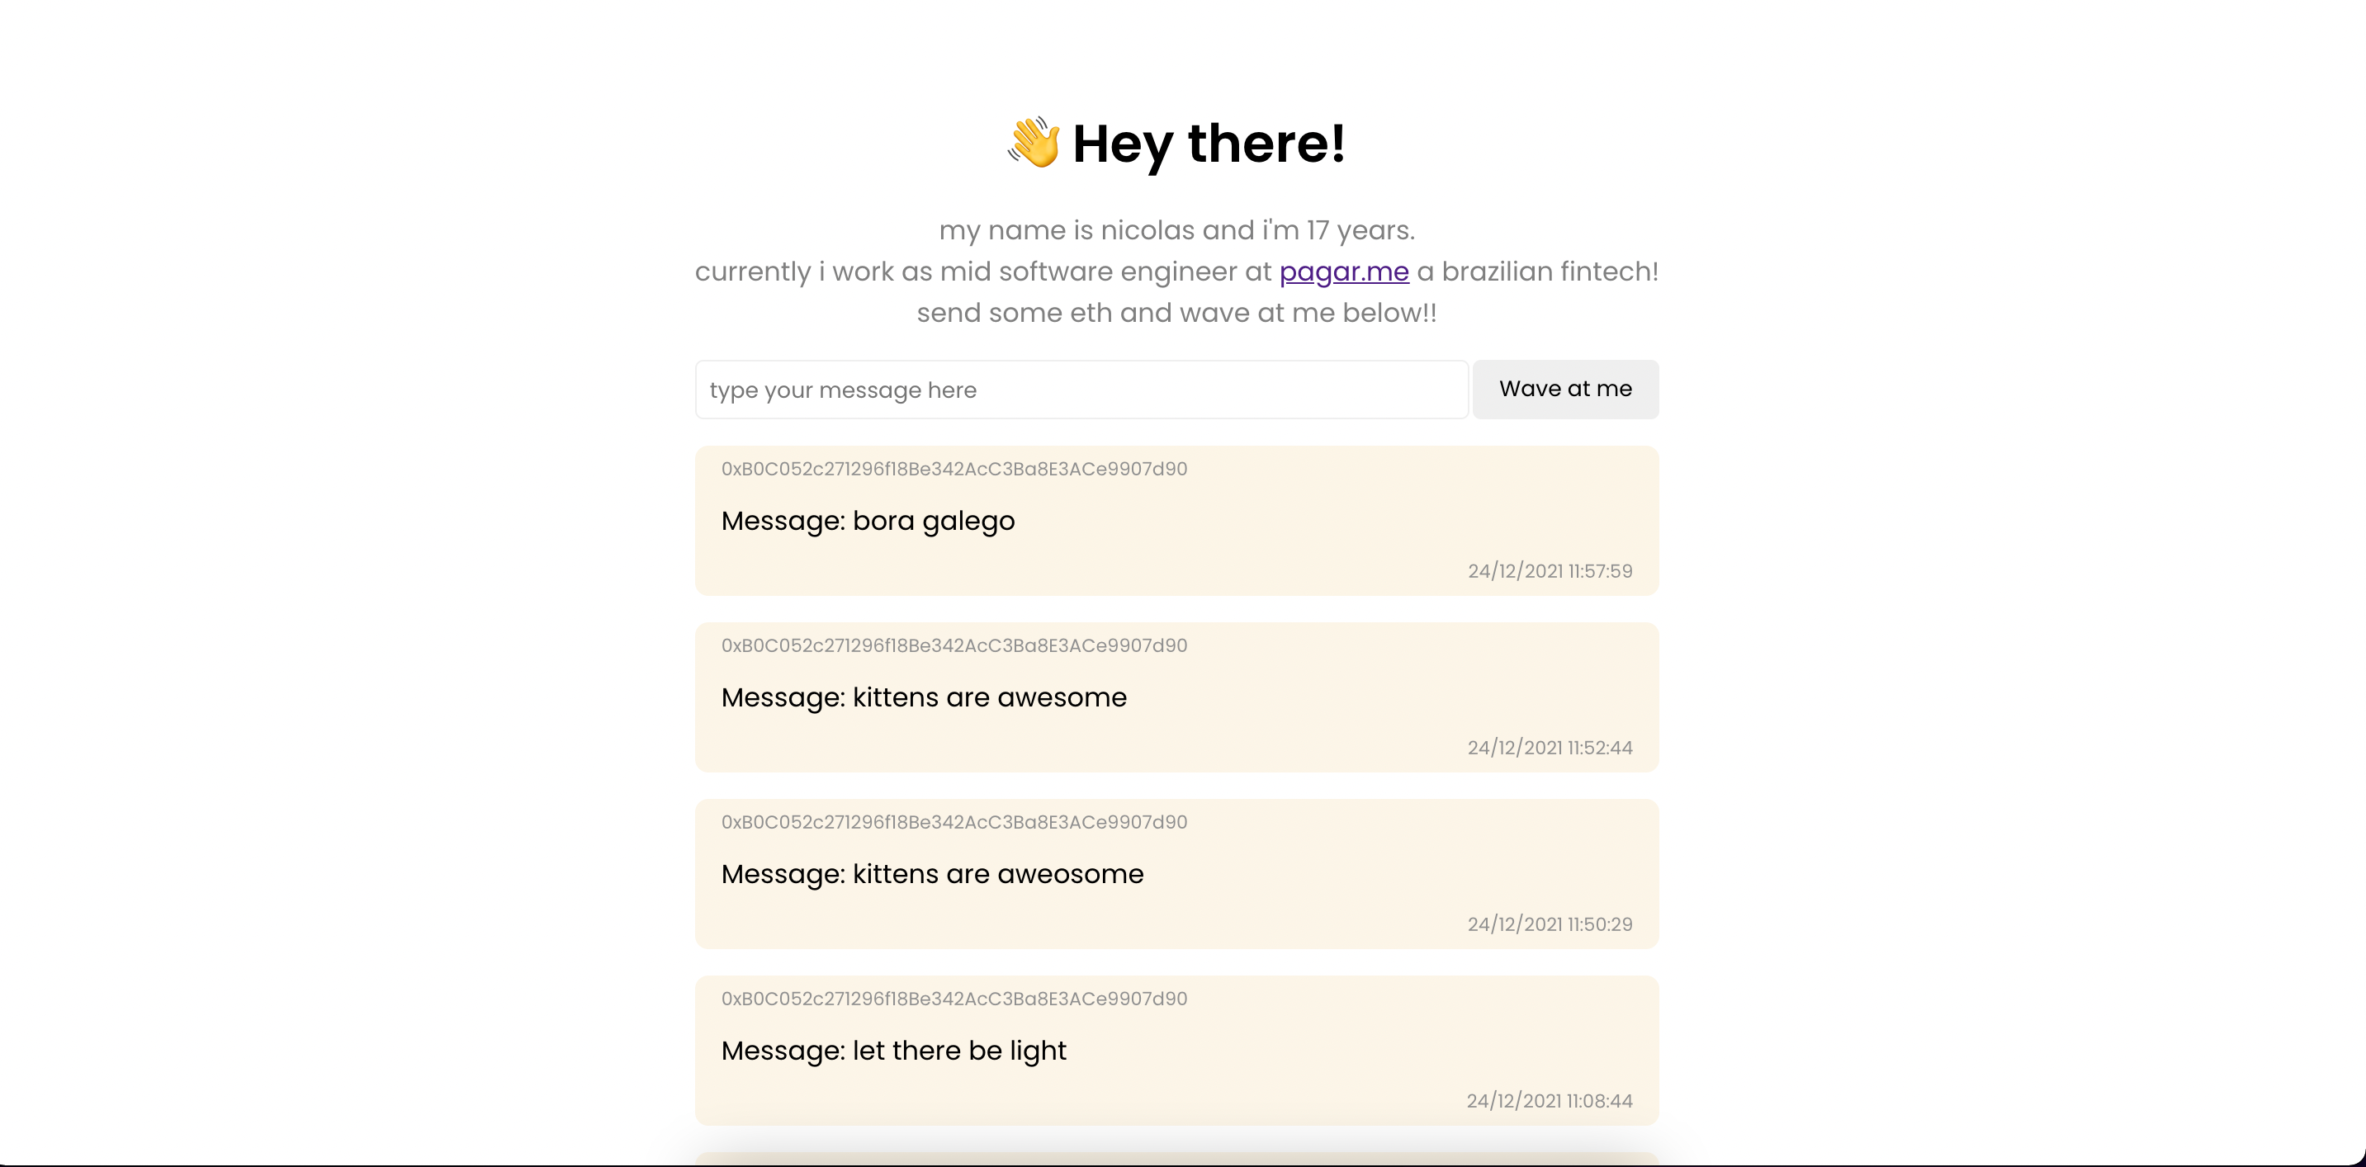Select the 'Hey there!' heading text
This screenshot has width=2366, height=1167.
[1208, 144]
